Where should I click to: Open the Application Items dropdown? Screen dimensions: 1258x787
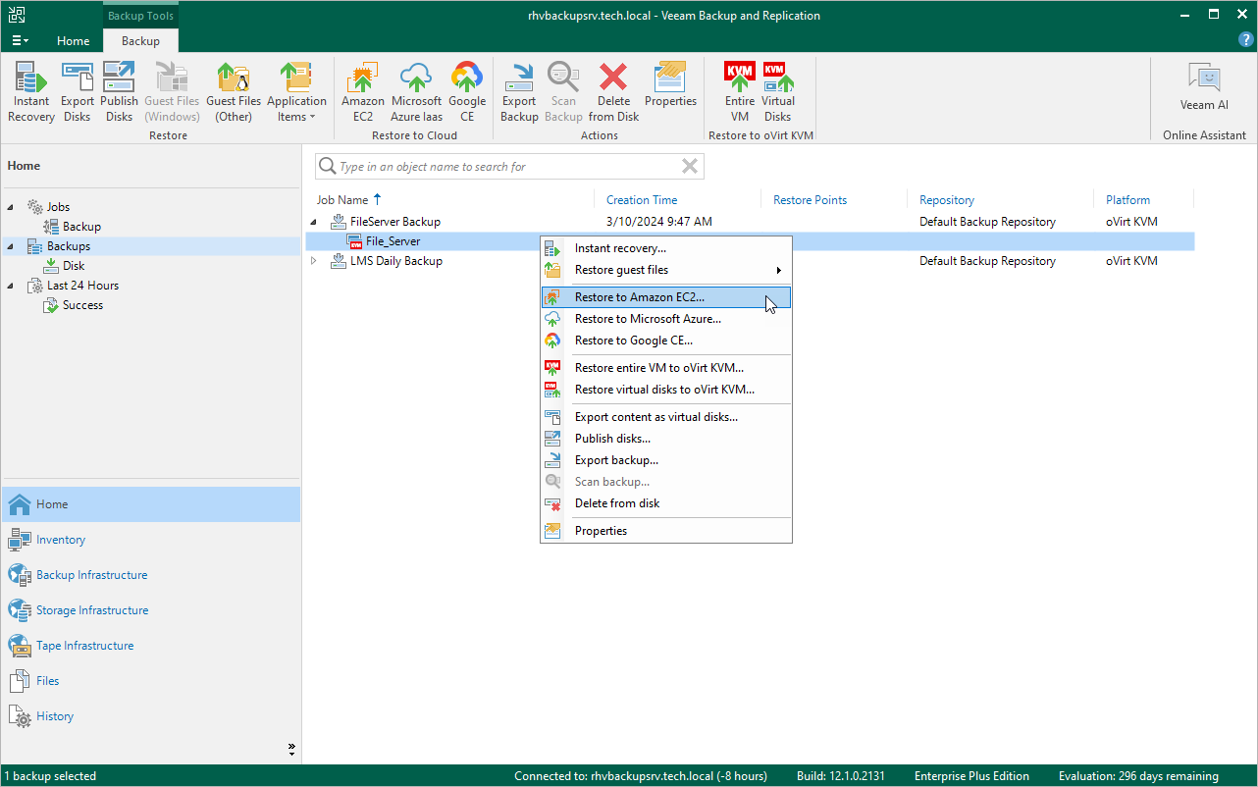pyautogui.click(x=296, y=92)
